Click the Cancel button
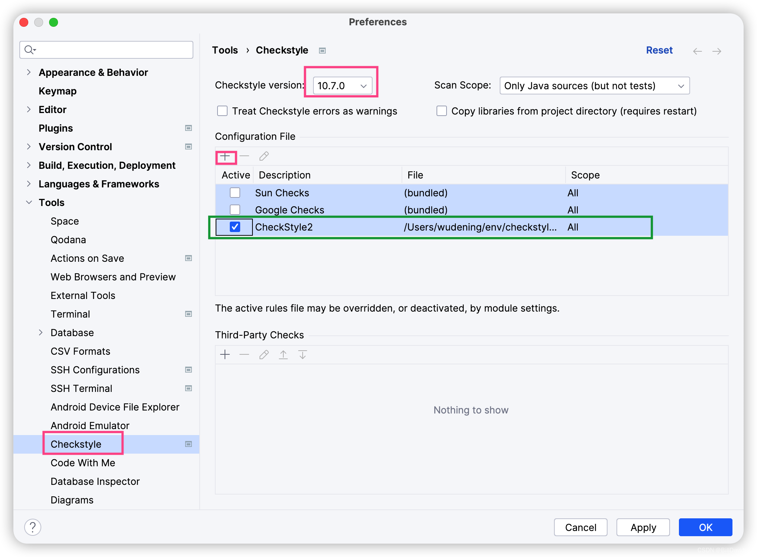The height and width of the screenshot is (557, 757). click(x=581, y=528)
